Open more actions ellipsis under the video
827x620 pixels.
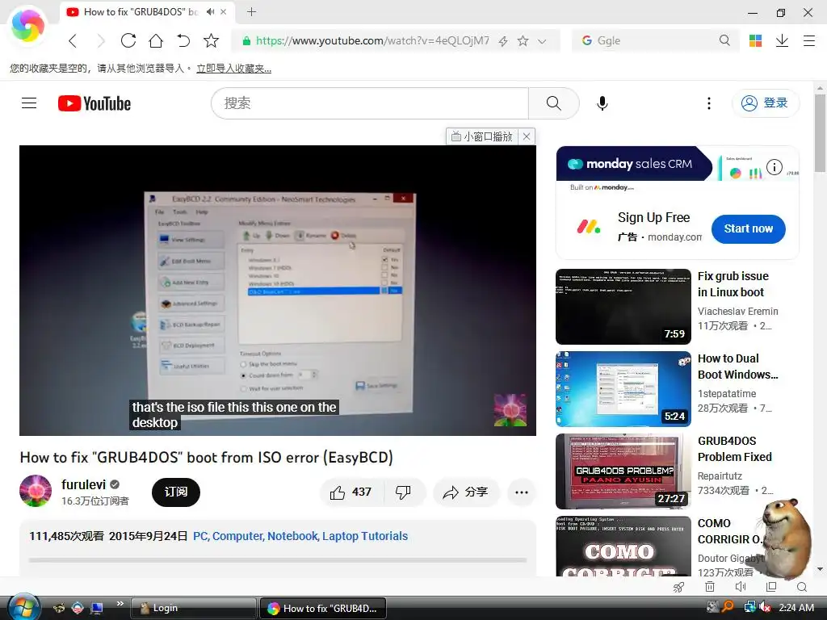tap(522, 492)
